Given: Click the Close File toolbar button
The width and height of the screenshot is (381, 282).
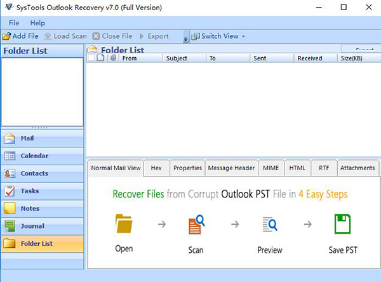Looking at the screenshot, I should pyautogui.click(x=112, y=36).
